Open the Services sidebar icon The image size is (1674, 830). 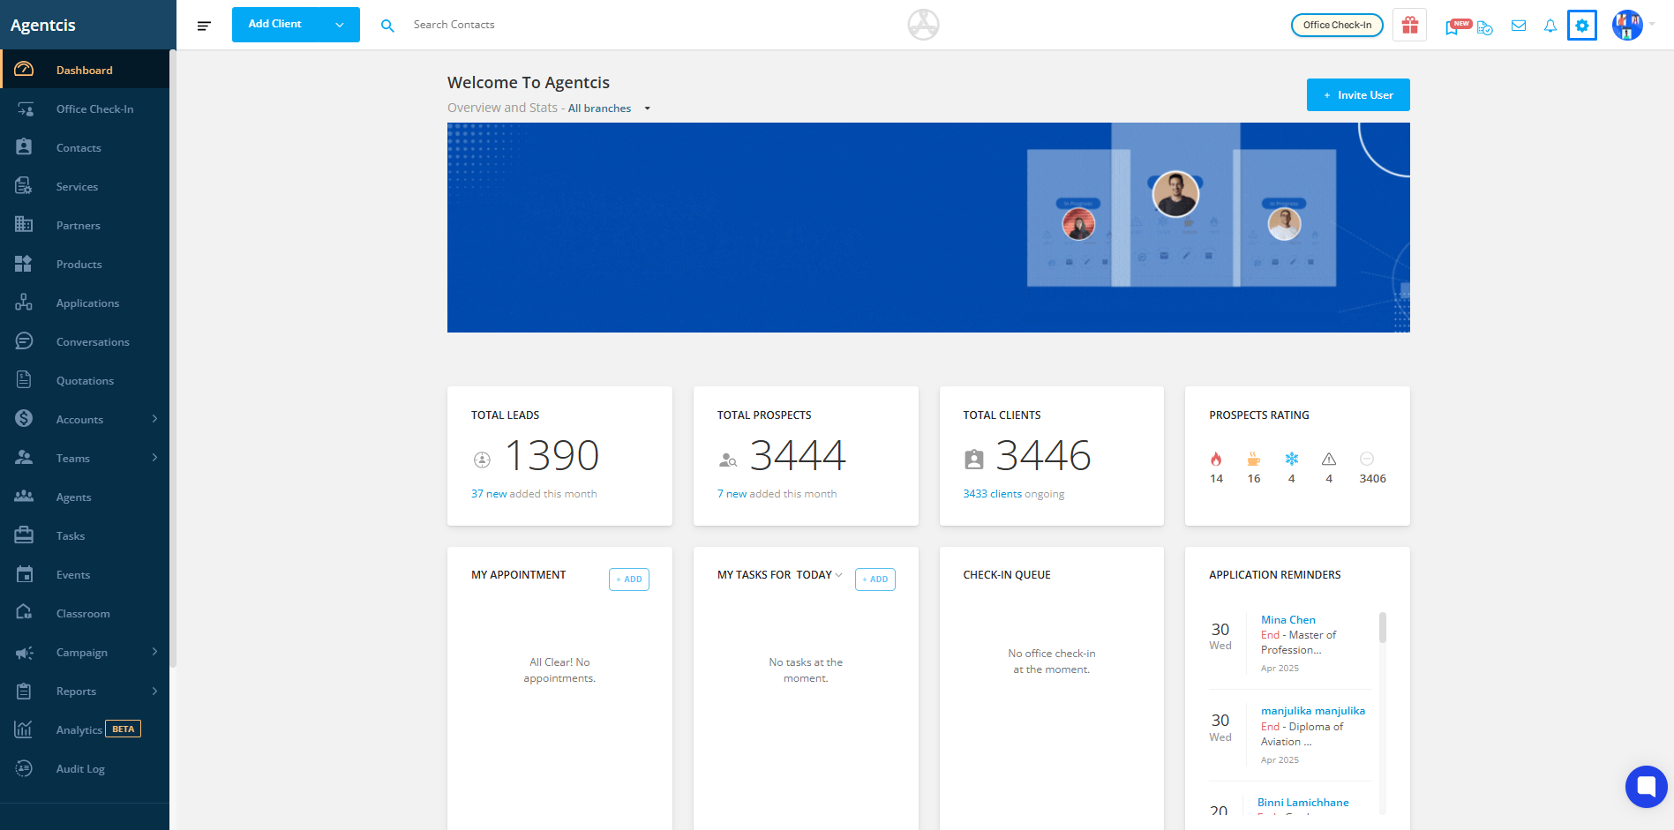click(24, 186)
